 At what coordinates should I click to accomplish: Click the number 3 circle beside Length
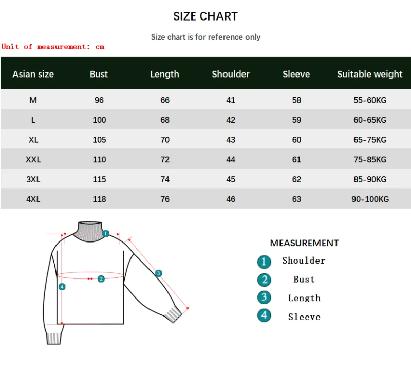pos(264,297)
